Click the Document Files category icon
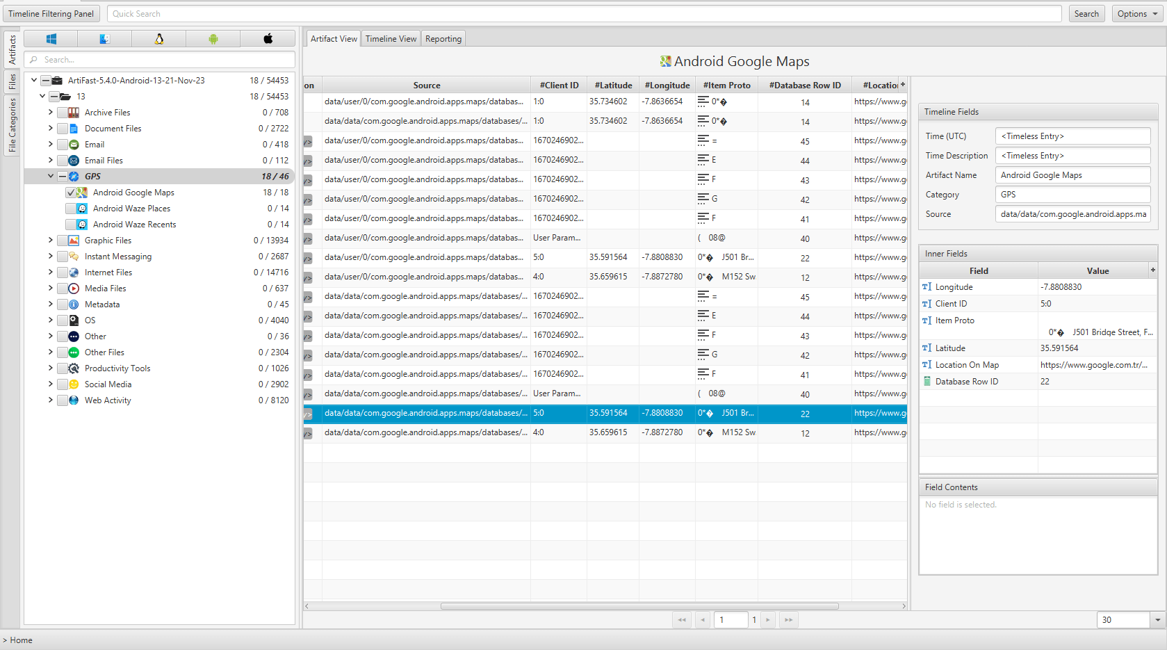This screenshot has height=650, width=1167. 74,129
